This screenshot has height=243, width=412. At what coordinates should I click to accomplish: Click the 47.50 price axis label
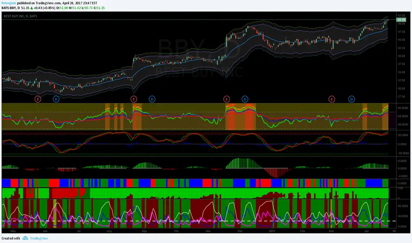401,32
